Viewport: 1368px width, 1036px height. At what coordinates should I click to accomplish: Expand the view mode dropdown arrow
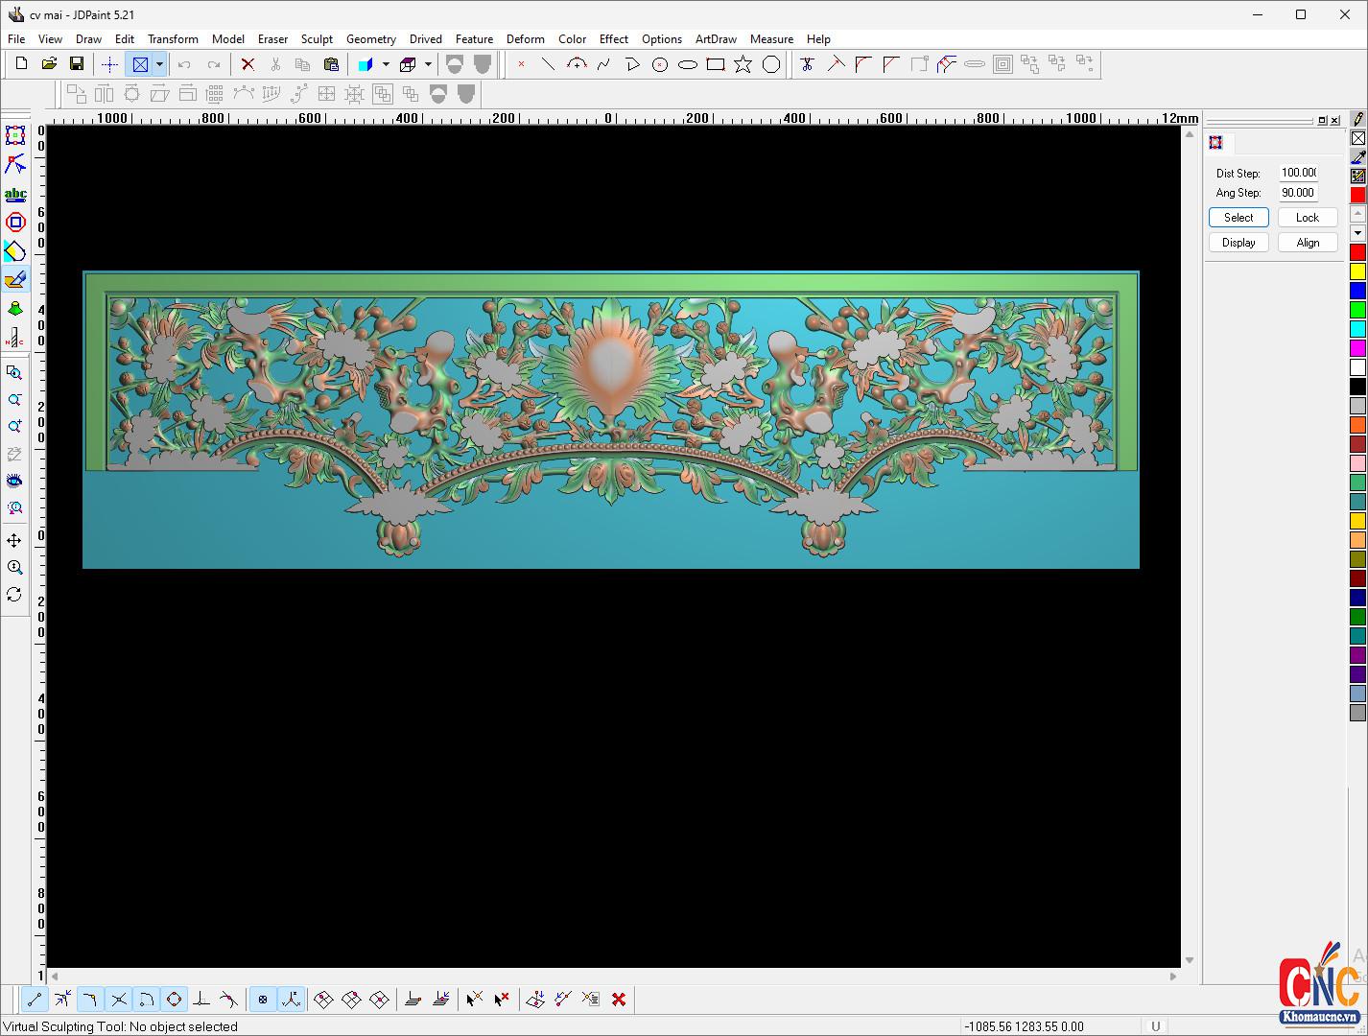click(159, 64)
